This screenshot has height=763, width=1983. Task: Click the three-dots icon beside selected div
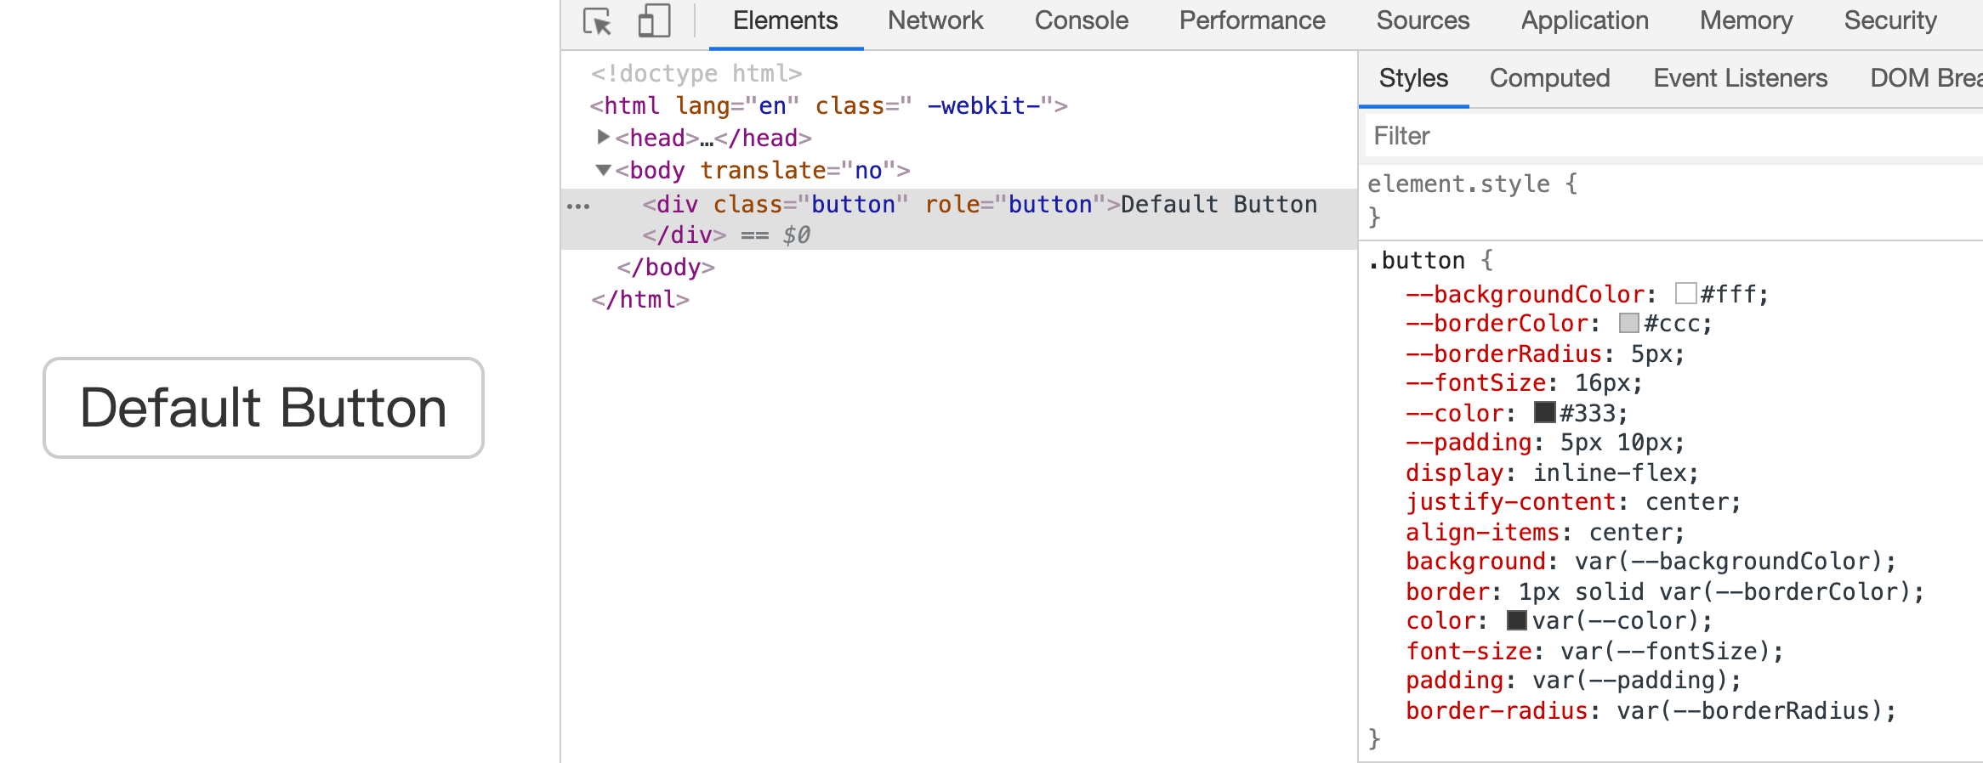(x=578, y=206)
